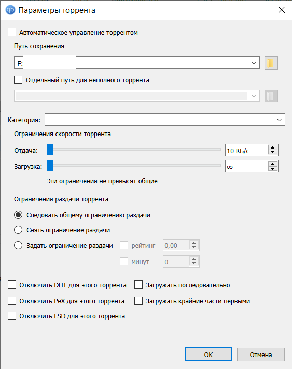Click the Отдача speed slider handle
This screenshot has height=370, width=292.
pos(50,150)
